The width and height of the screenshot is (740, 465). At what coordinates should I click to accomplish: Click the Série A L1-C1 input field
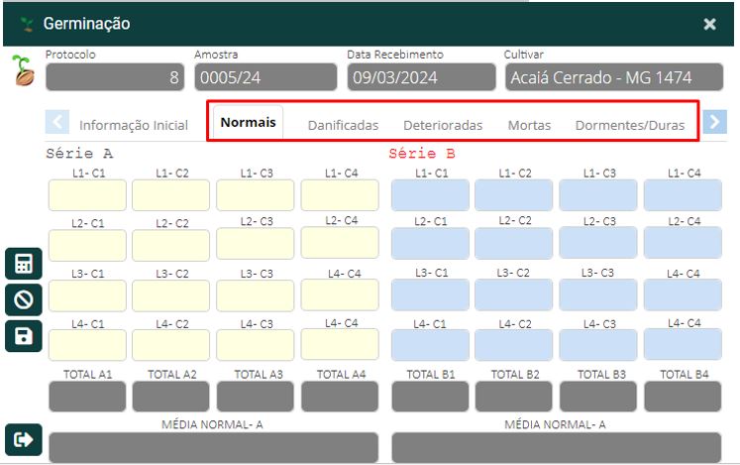(88, 195)
